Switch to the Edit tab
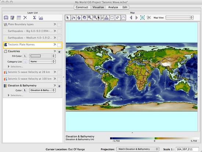Viewport: 202px width, 152px height. [x=125, y=7]
